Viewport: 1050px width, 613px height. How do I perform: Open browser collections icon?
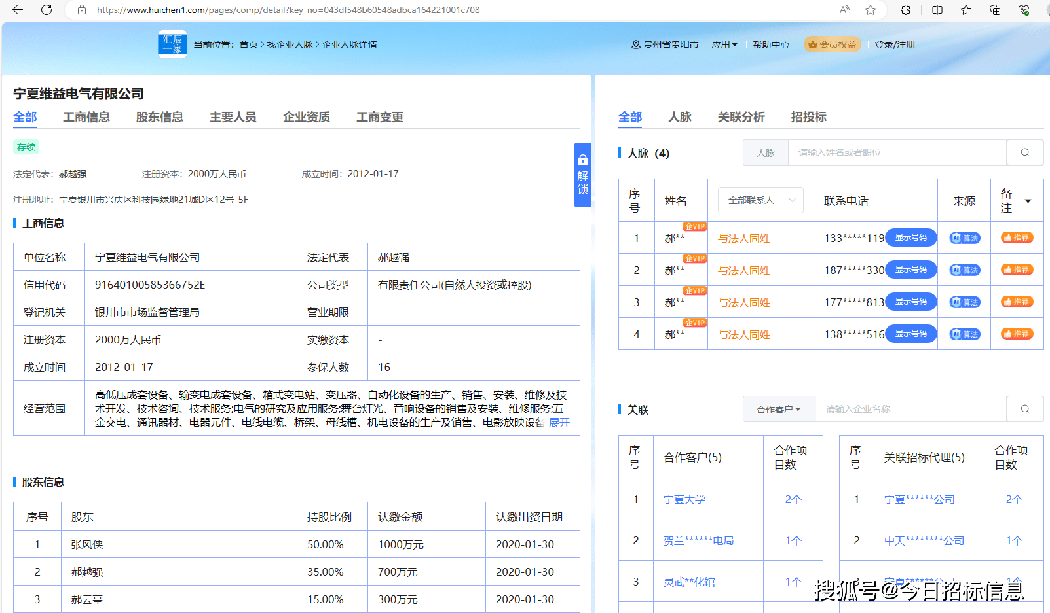[995, 10]
